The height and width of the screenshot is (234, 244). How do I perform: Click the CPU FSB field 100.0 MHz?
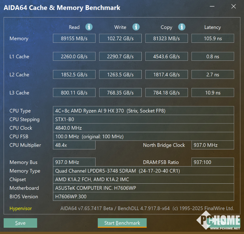coord(143,136)
